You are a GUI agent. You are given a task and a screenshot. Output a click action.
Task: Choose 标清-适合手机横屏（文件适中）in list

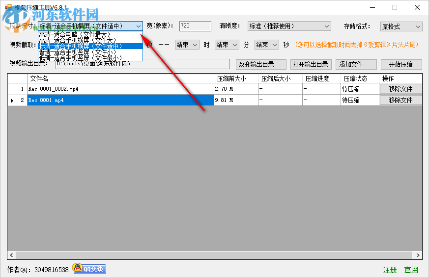click(90, 46)
